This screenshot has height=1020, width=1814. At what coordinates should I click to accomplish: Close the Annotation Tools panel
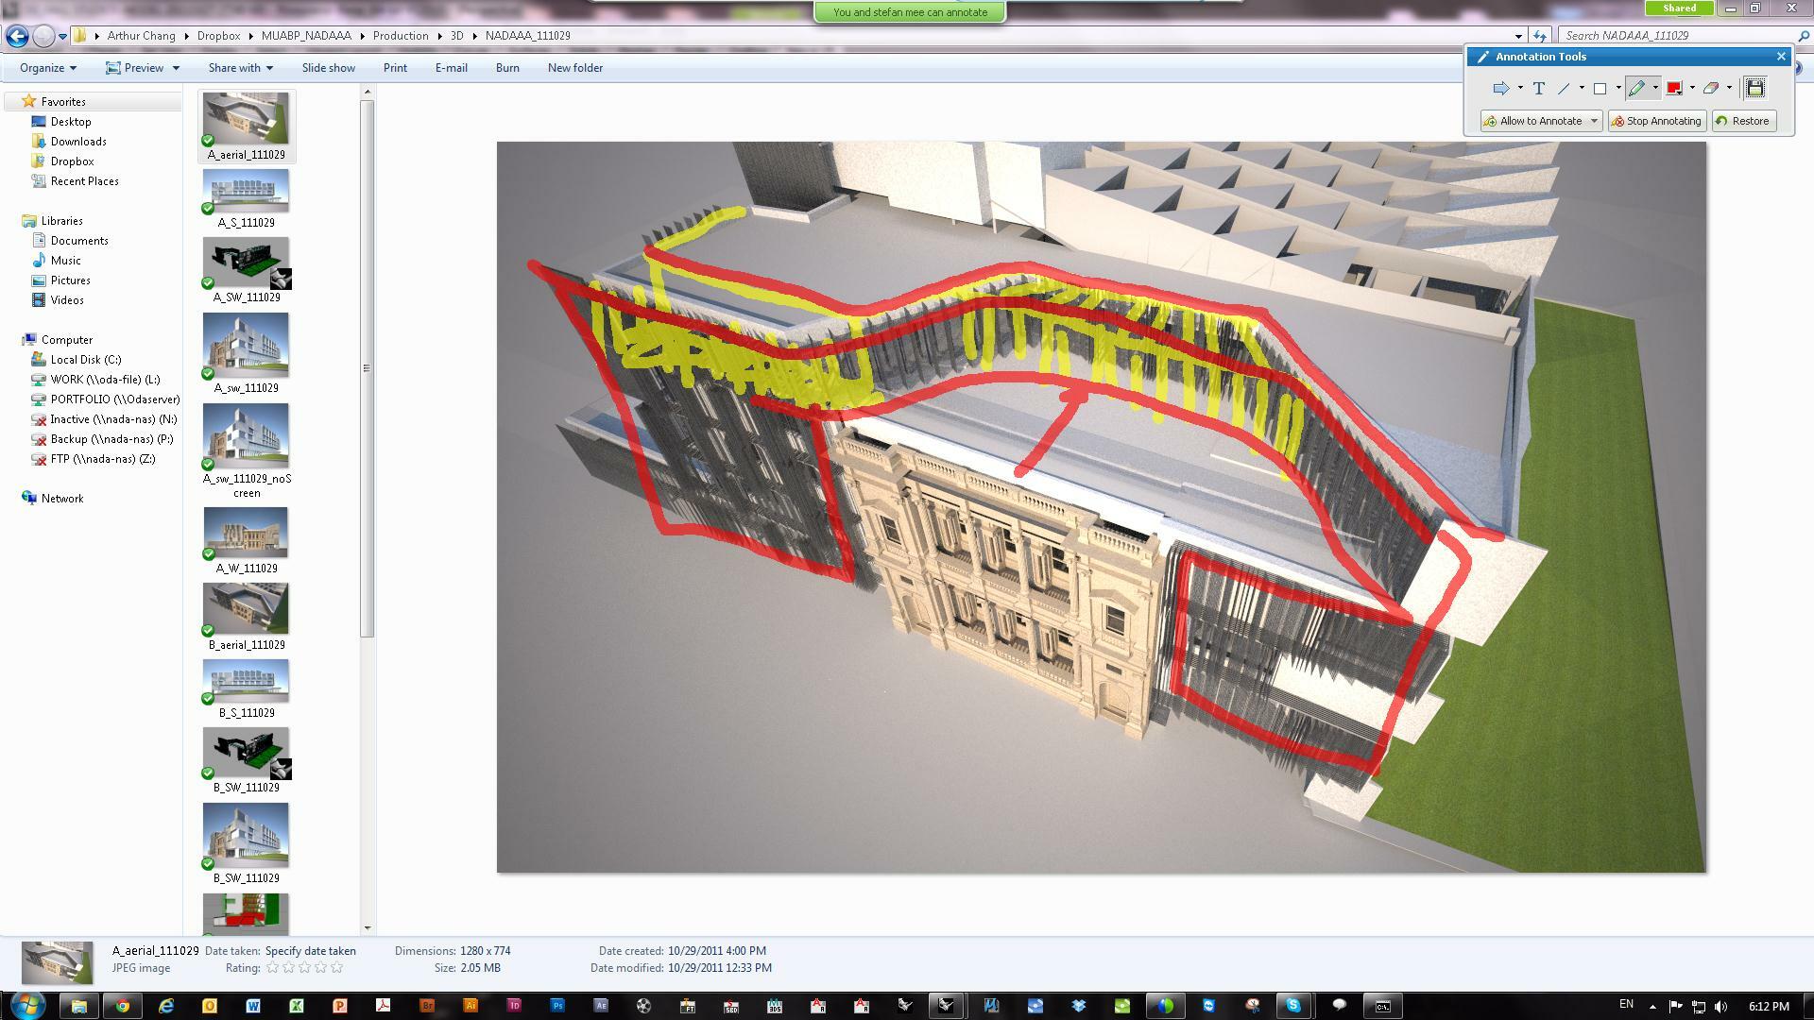pyautogui.click(x=1781, y=57)
